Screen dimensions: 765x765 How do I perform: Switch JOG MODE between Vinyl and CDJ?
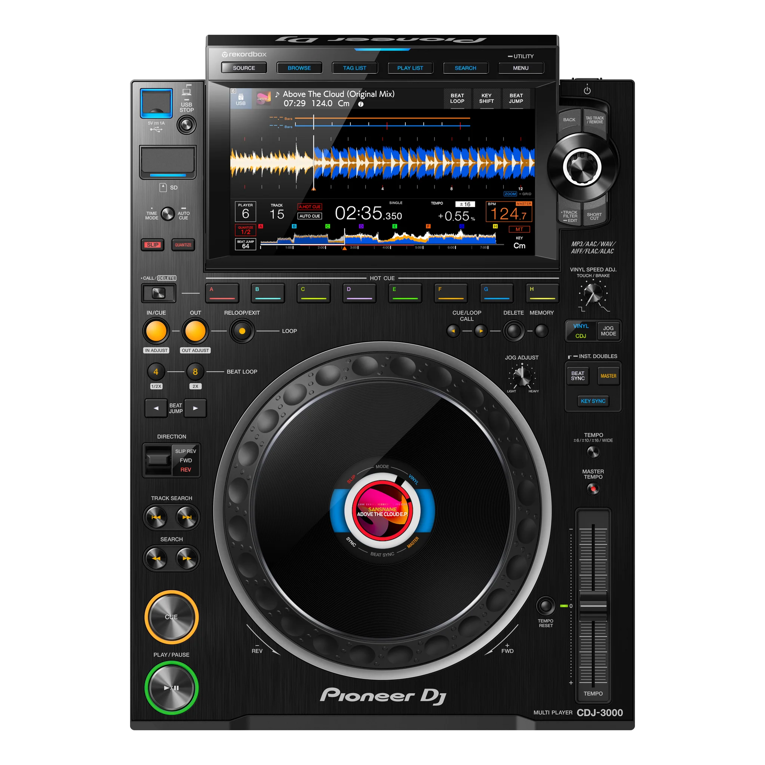click(608, 331)
